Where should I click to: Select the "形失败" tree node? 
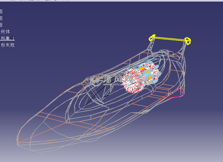7,45
